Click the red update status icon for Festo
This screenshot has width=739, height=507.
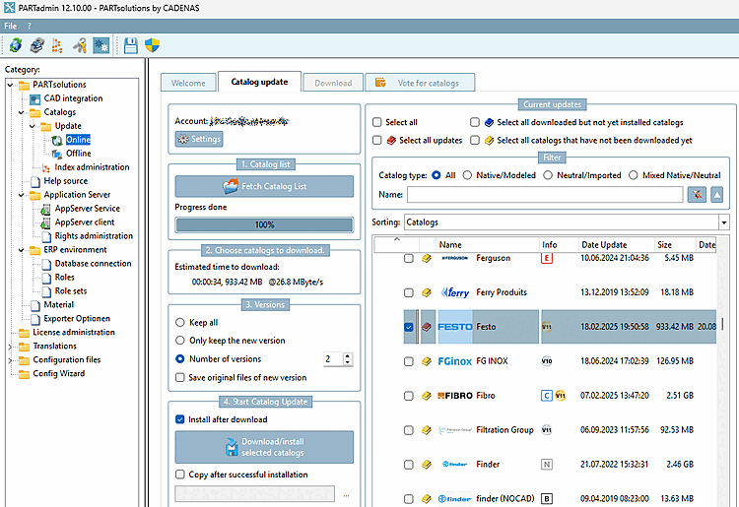pos(427,327)
